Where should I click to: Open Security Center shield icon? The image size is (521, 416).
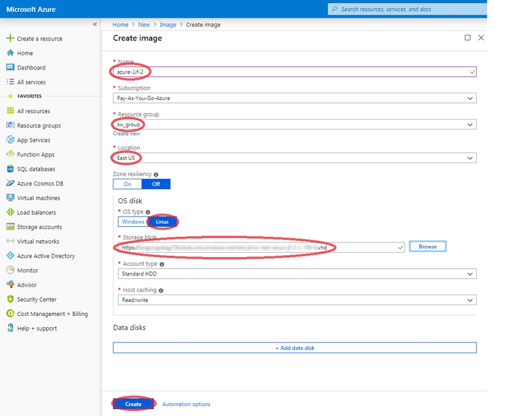[x=10, y=299]
